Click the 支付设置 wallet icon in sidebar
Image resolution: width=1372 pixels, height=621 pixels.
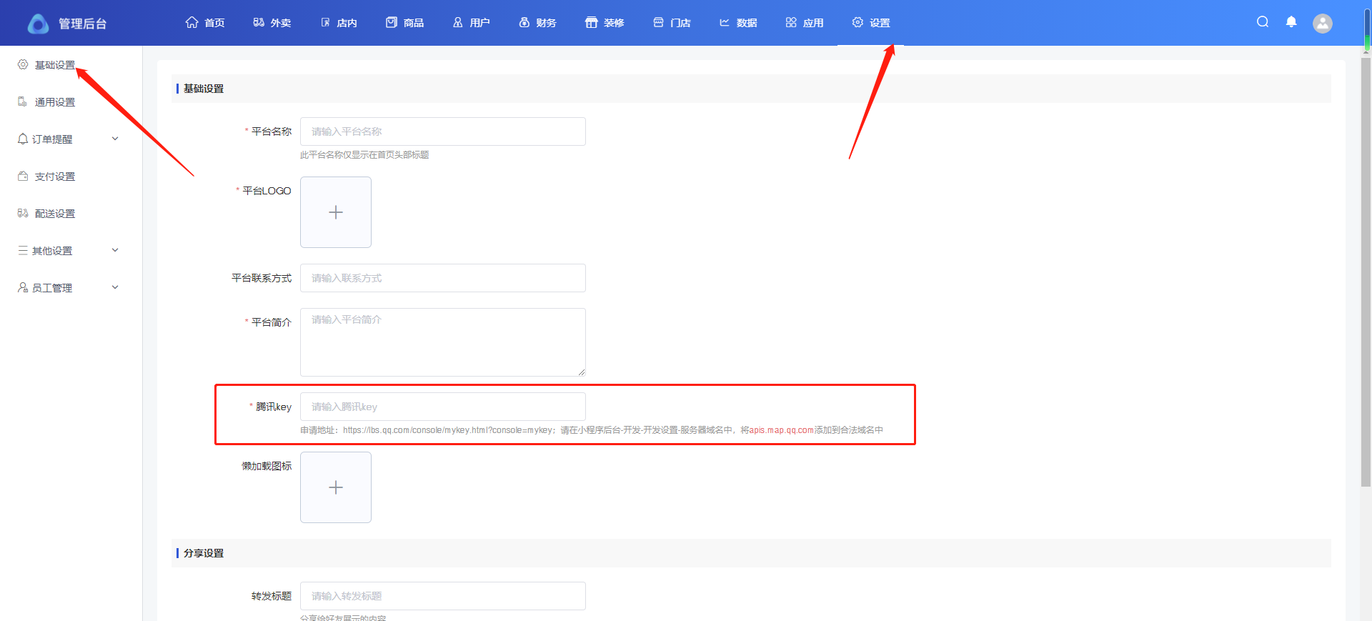(x=23, y=176)
